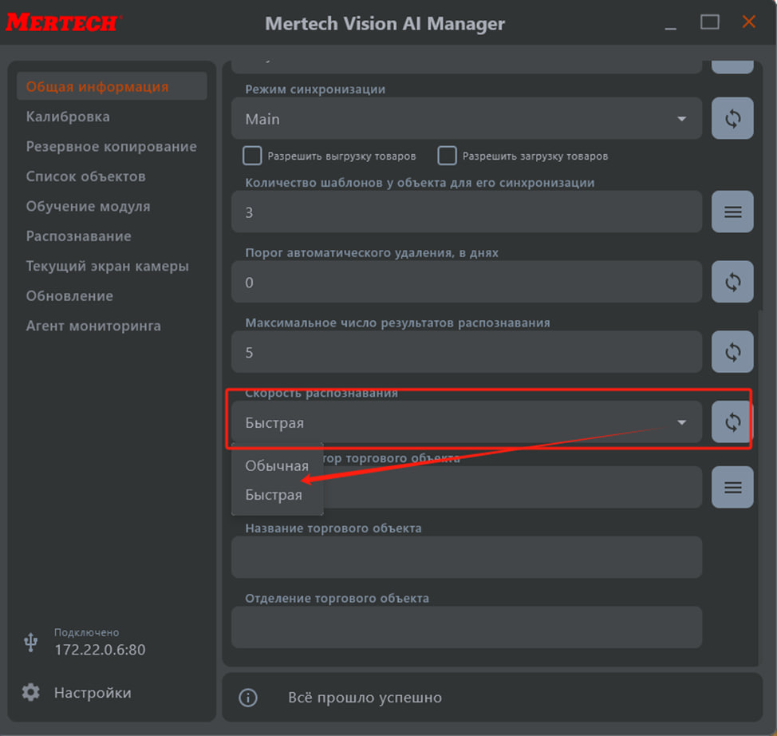The width and height of the screenshot is (777, 736).
Task: Select Обычная from the speed list
Action: [277, 466]
